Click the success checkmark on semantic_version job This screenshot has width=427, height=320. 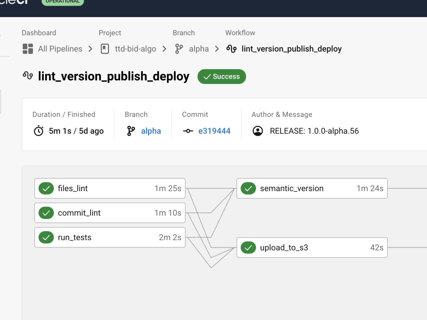(x=248, y=188)
